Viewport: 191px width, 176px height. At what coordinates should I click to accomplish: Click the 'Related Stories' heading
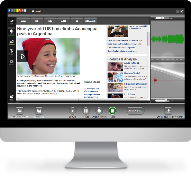point(92,82)
